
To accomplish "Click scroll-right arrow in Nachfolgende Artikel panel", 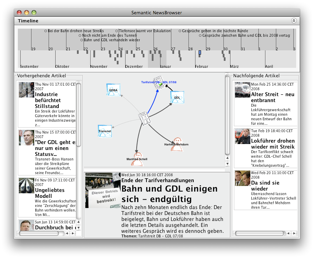I will 294,233.
